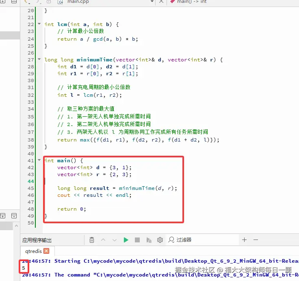
Task: Click the 'The command' output line
Action: pyautogui.click(x=160, y=275)
